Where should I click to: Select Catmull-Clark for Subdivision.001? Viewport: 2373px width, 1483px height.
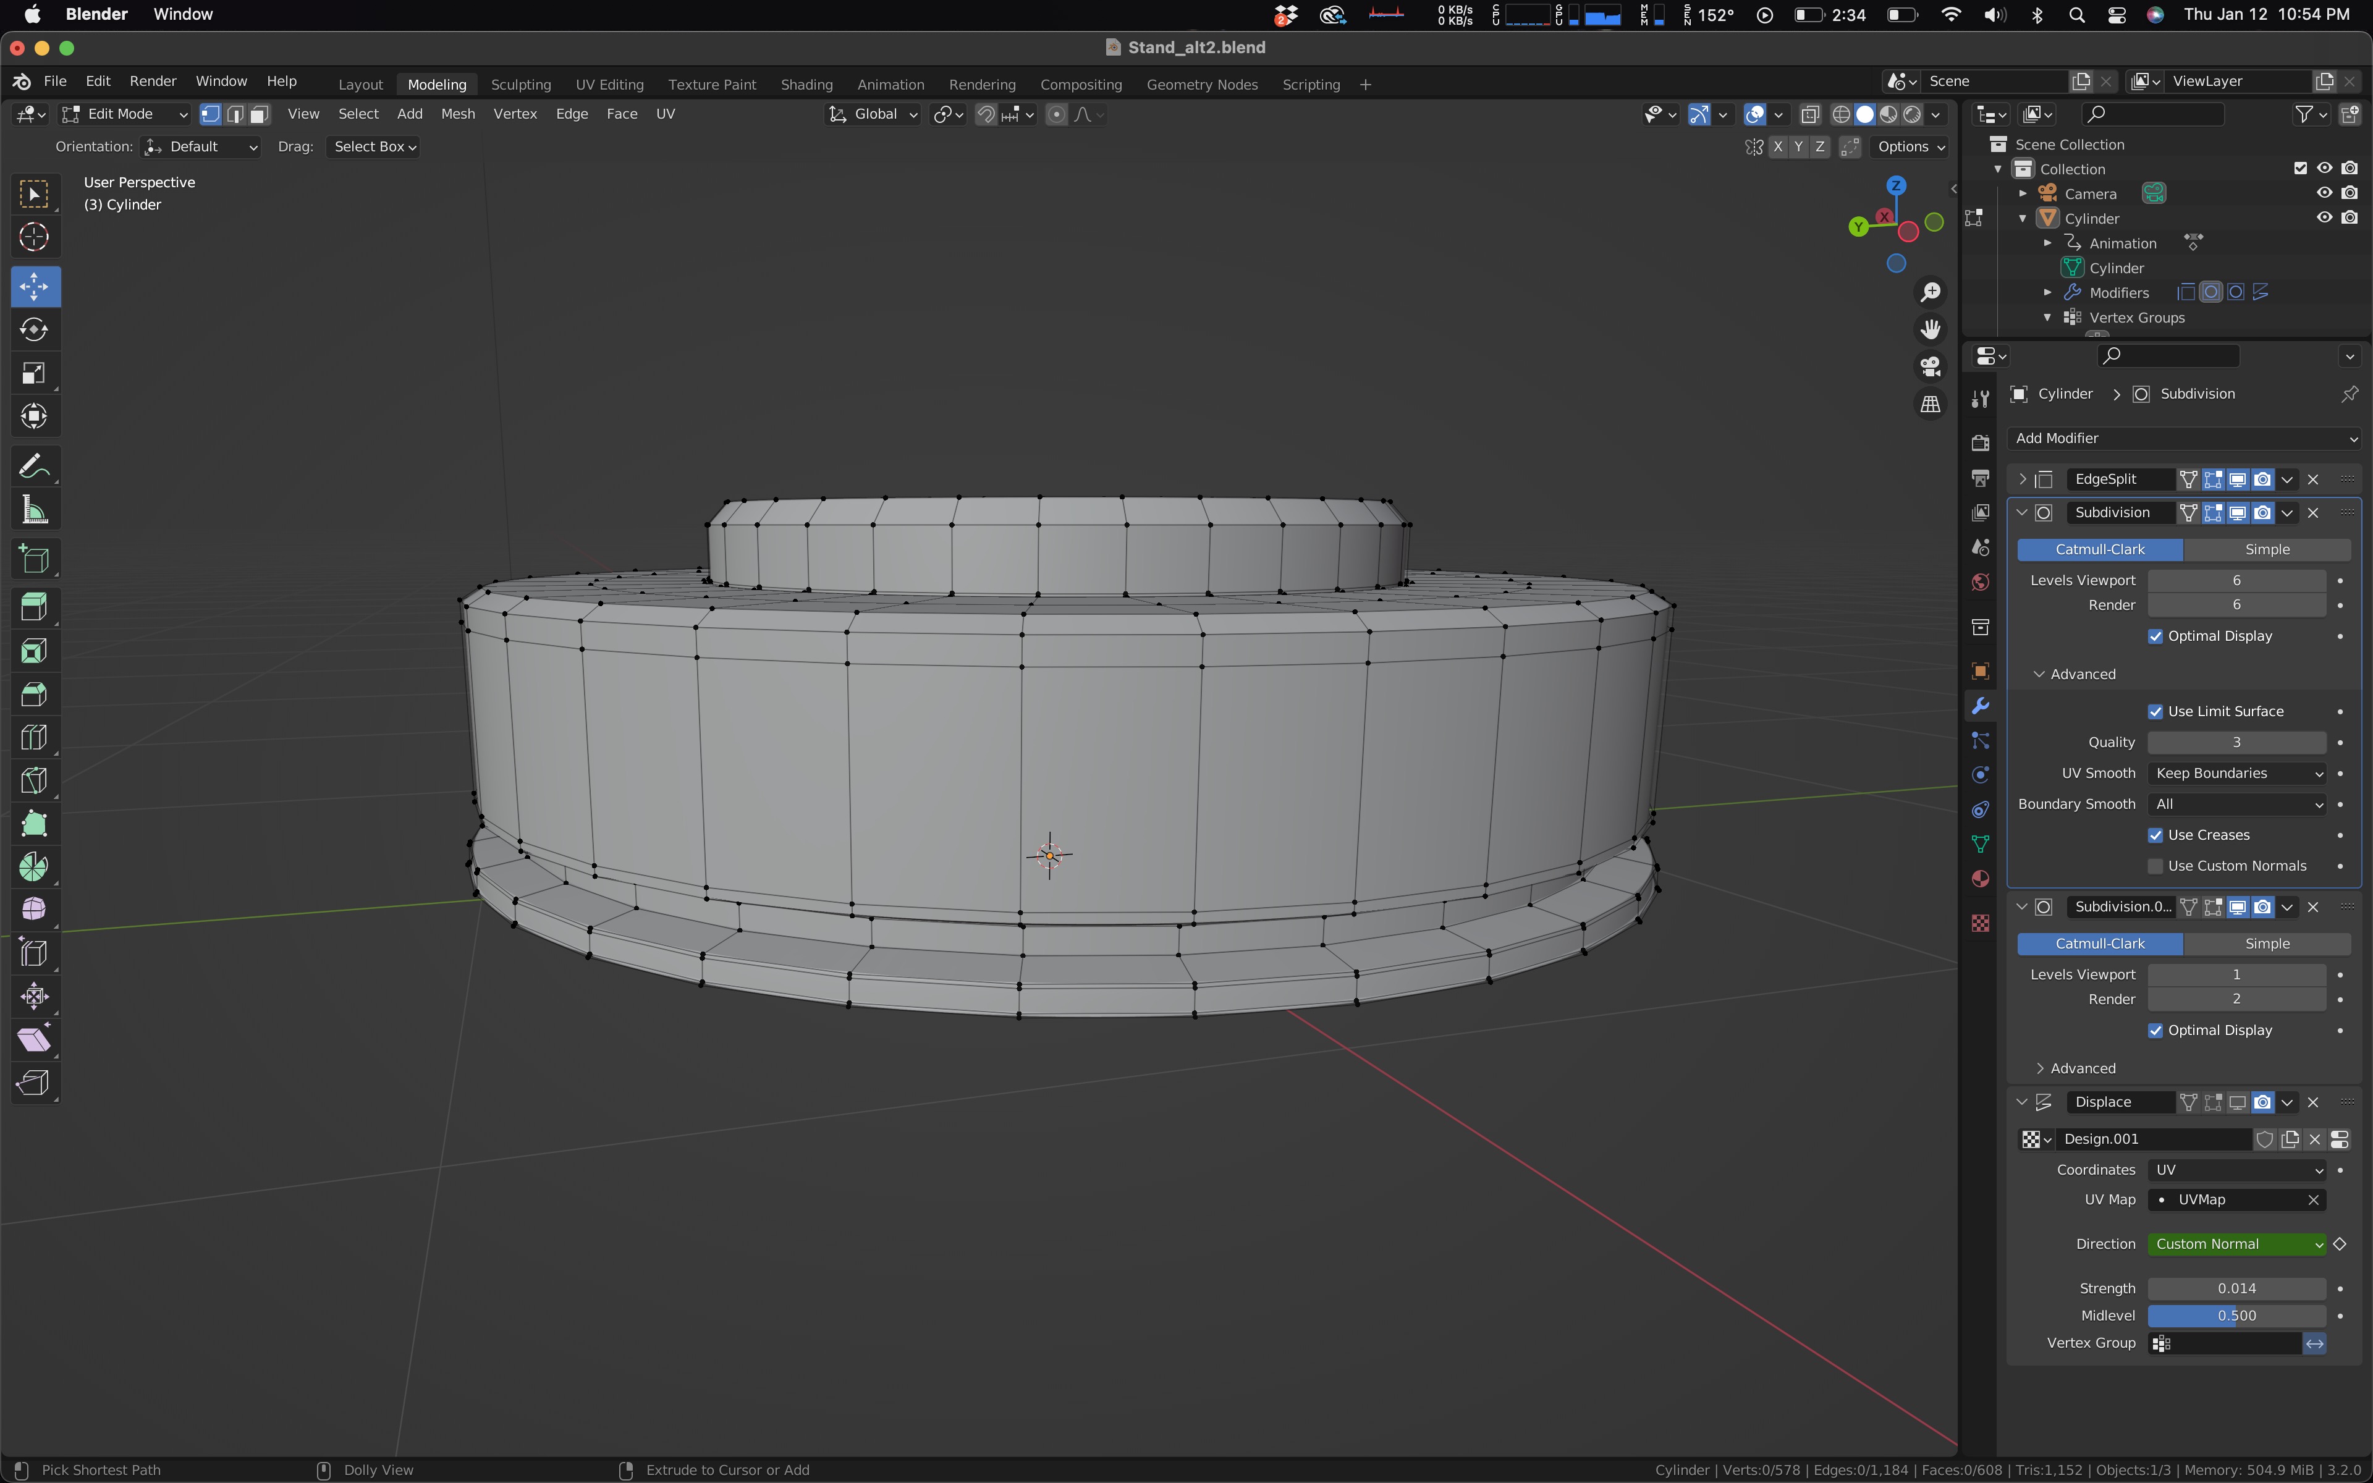[x=2099, y=944]
